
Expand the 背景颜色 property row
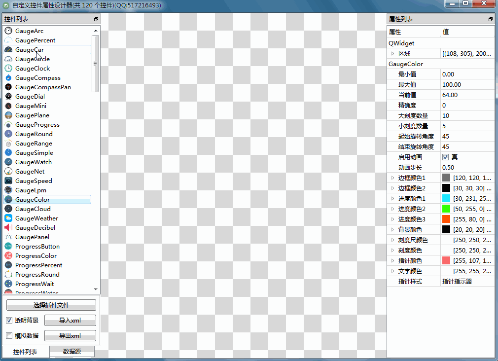click(392, 229)
